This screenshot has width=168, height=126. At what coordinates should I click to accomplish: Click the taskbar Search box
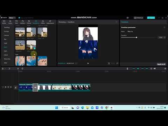[x=65, y=107]
